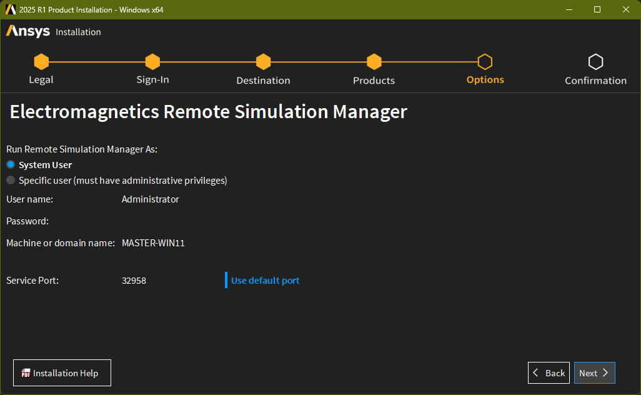Click the Destination step hexagon icon
Screen dimensions: 641x395
(263, 62)
